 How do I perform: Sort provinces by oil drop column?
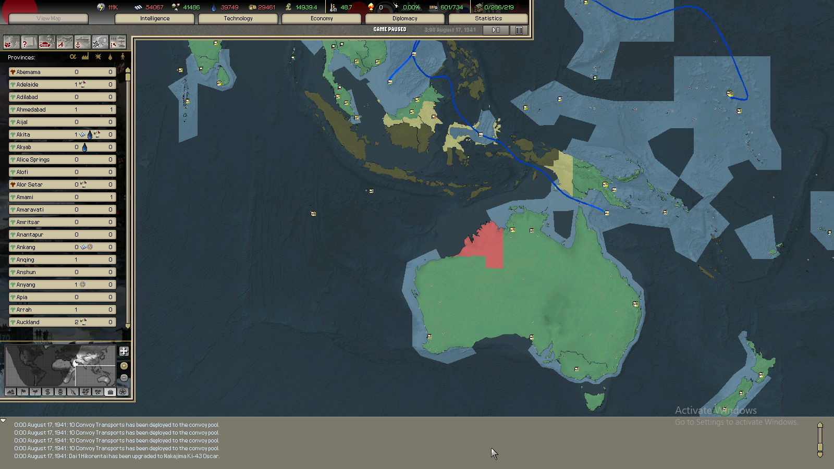click(110, 57)
